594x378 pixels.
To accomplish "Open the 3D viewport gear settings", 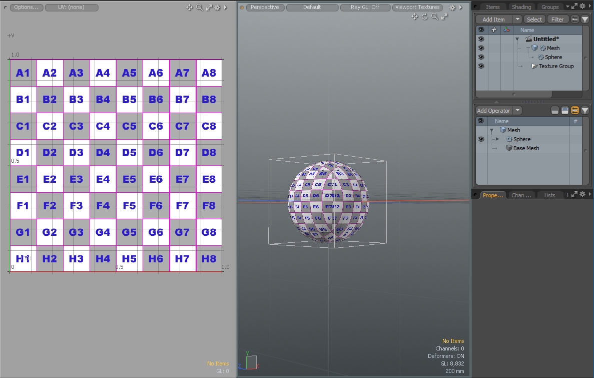I will tap(452, 8).
